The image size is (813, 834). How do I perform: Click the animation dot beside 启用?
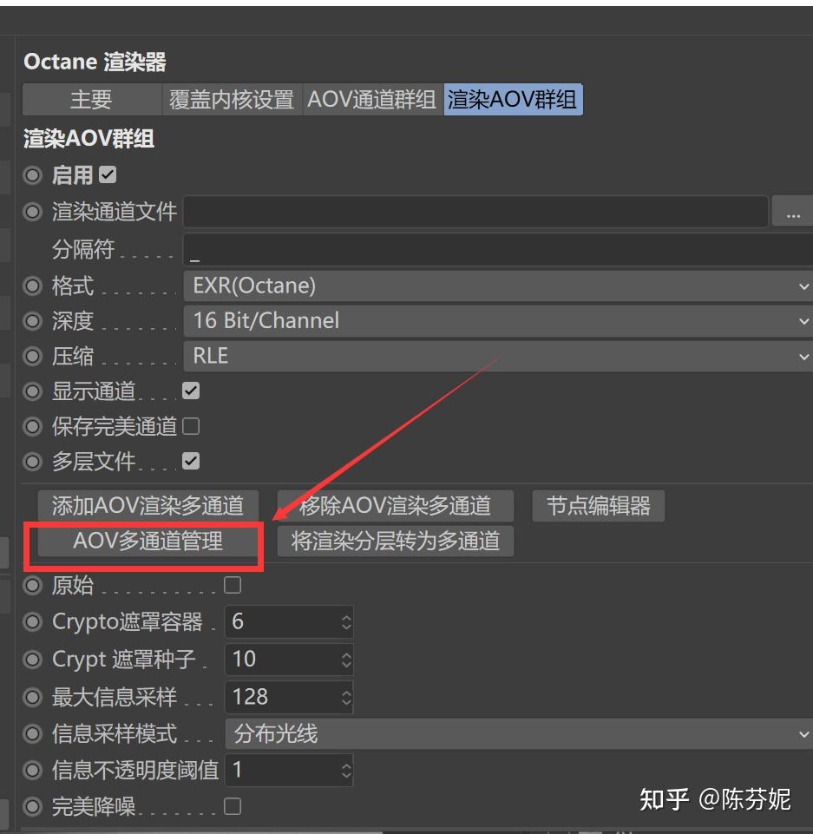pos(32,175)
